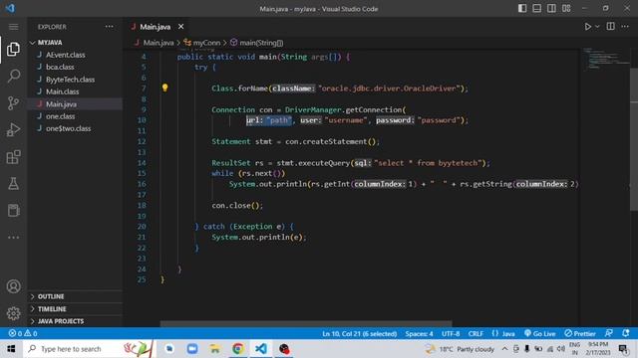638x358 pixels.
Task: Collapse the MYJAVA folder section
Action: [75, 42]
